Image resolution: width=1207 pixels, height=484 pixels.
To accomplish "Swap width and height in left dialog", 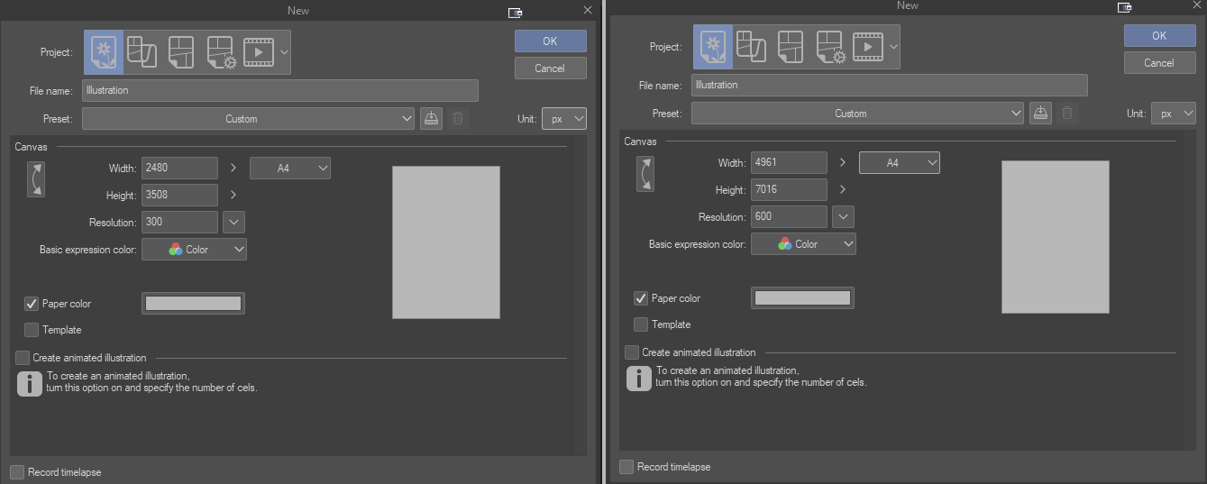I will coord(36,178).
